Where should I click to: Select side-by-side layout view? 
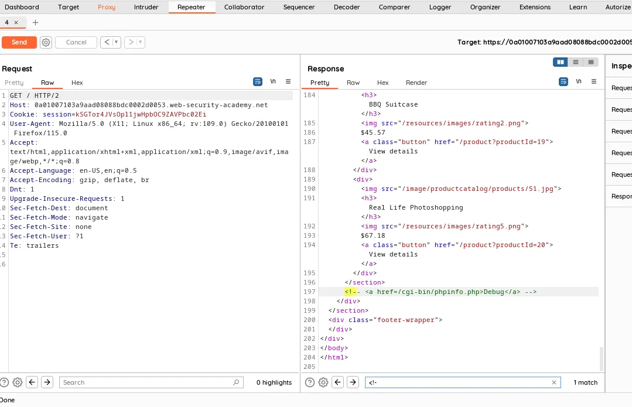pyautogui.click(x=561, y=62)
